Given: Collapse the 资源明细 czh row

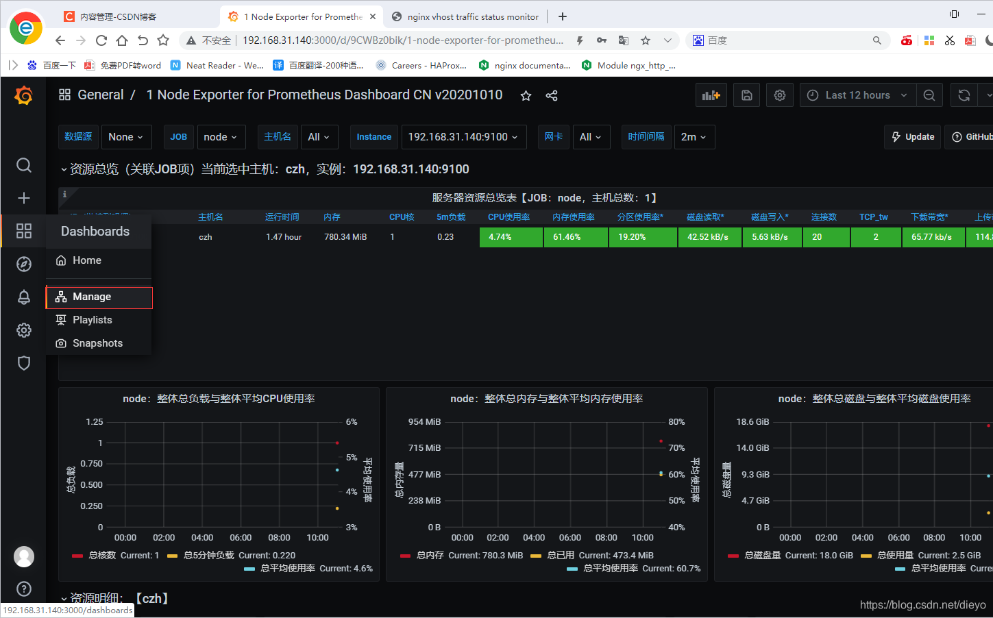Looking at the screenshot, I should (64, 599).
